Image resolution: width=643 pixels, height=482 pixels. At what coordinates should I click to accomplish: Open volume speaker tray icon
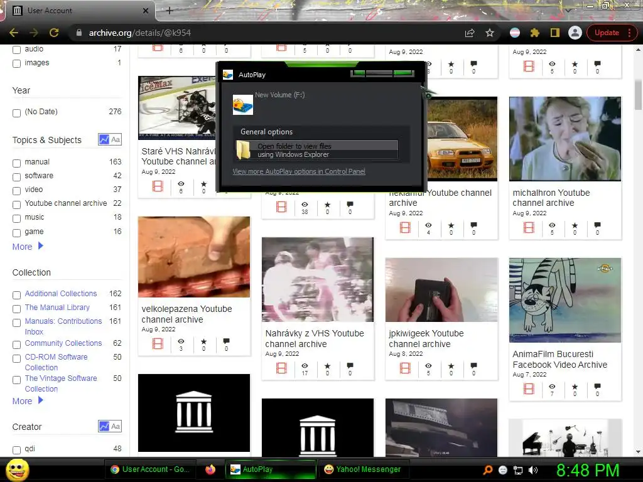533,470
